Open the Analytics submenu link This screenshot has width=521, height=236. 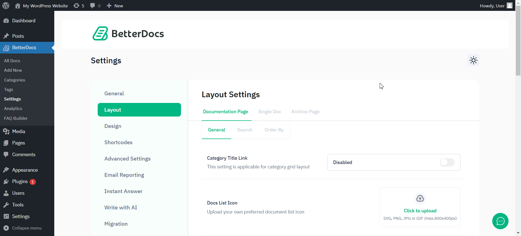coord(13,109)
